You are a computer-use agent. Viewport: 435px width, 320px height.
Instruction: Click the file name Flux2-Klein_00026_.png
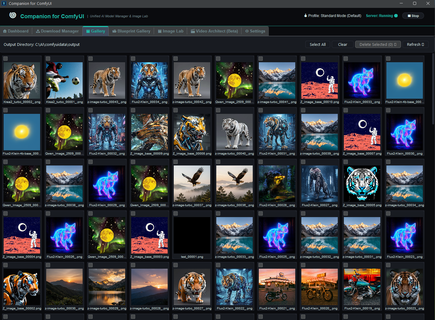pyautogui.click(x=64, y=257)
